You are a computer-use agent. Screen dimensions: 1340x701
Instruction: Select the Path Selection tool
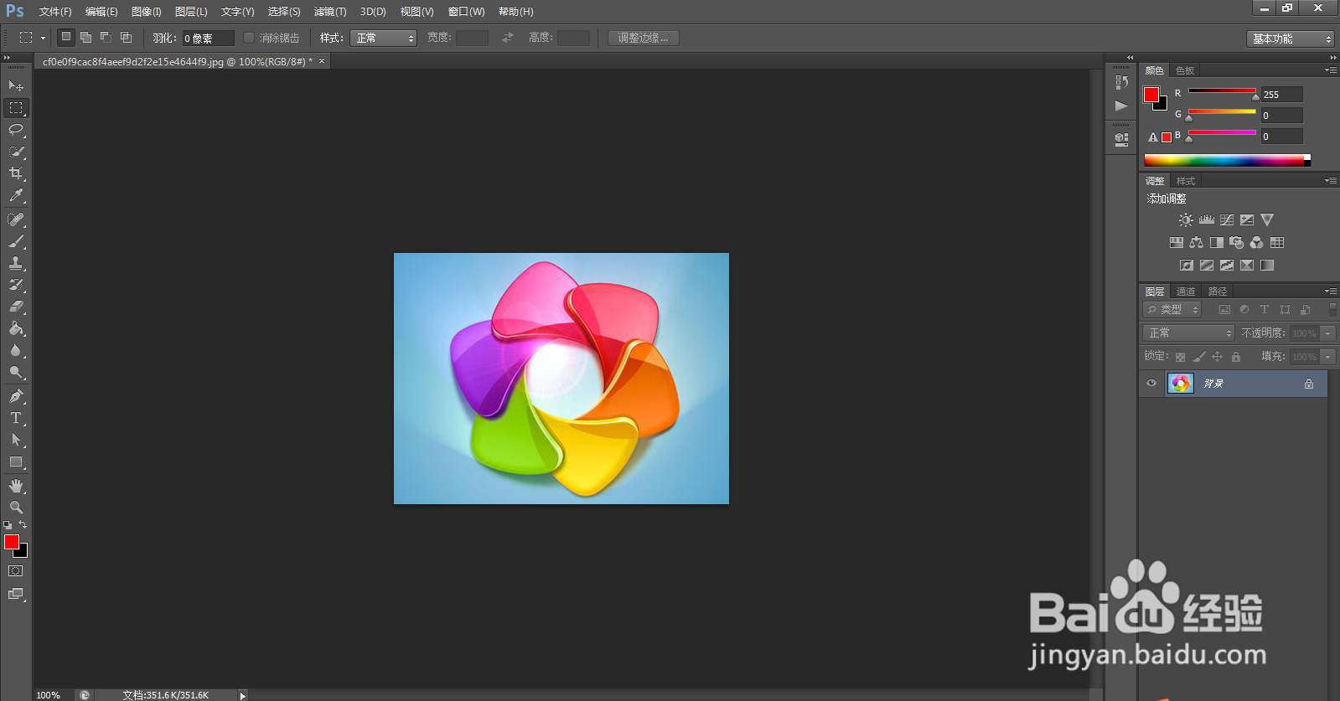tap(16, 440)
